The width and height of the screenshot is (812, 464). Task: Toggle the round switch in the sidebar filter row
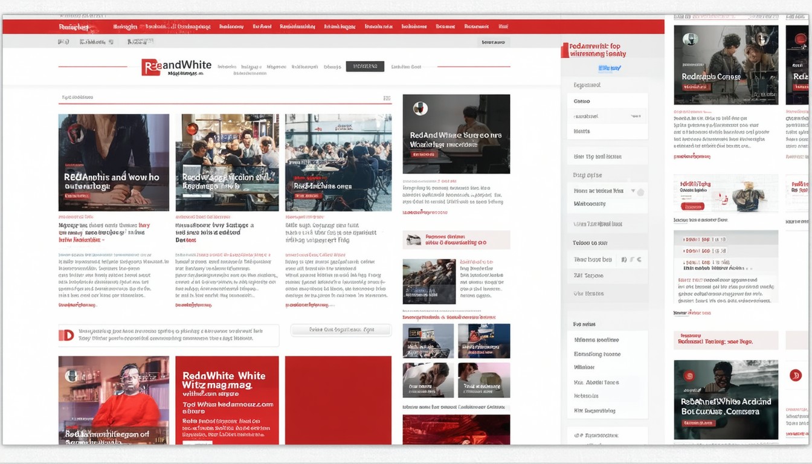click(640, 192)
